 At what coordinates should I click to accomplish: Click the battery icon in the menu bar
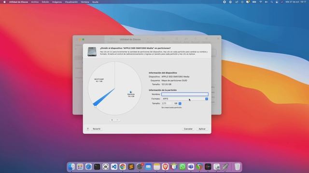pos(254,2)
